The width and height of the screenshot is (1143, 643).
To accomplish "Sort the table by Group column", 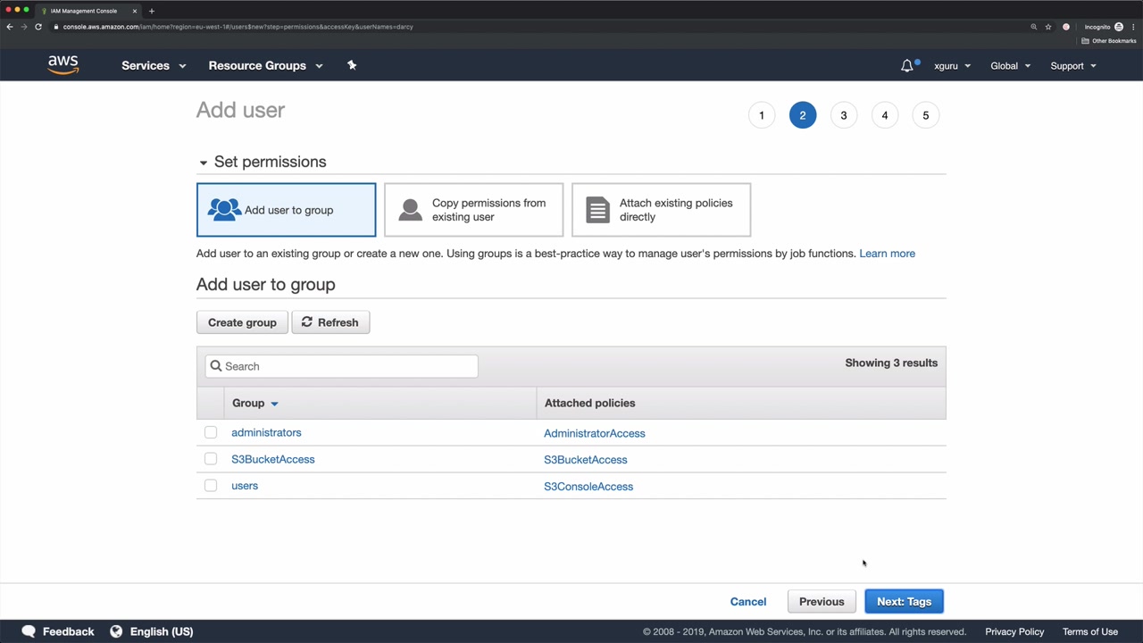I will click(x=254, y=403).
